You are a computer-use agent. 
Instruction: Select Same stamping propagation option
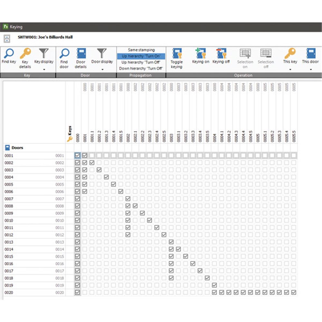click(141, 50)
